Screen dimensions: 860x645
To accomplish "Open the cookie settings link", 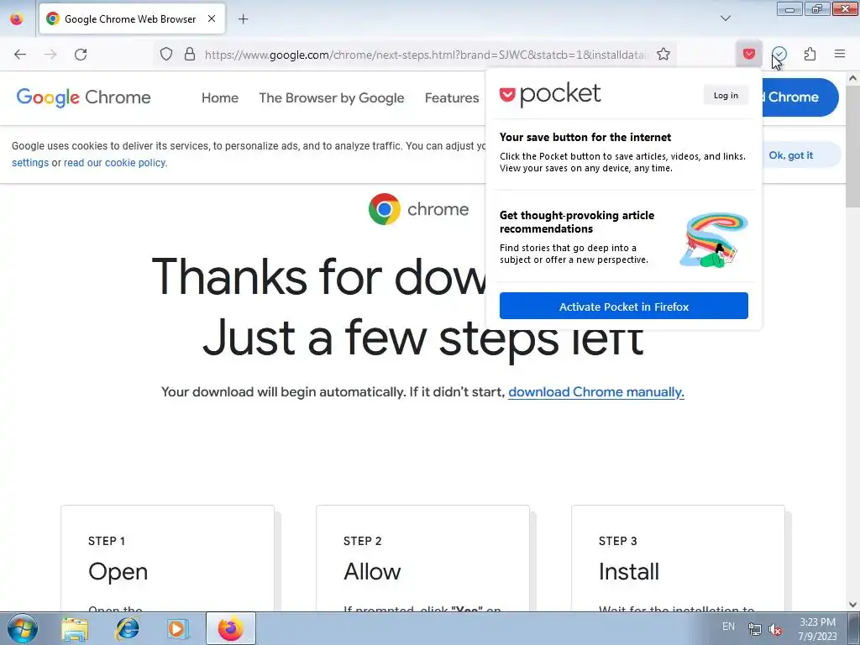I will tap(30, 163).
